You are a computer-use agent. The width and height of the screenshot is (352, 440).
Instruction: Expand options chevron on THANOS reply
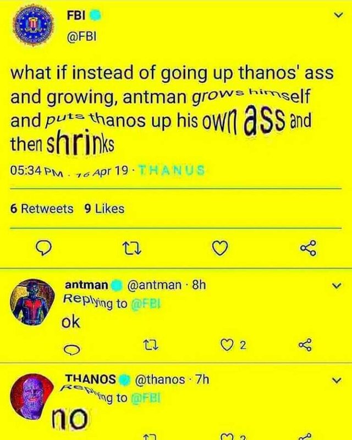point(337,381)
